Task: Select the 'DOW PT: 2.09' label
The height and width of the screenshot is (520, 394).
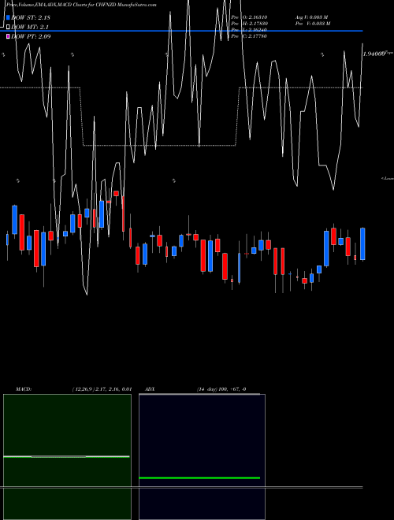Action: [x=31, y=36]
